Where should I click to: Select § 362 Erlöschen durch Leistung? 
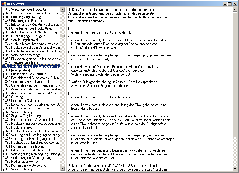(31, 74)
